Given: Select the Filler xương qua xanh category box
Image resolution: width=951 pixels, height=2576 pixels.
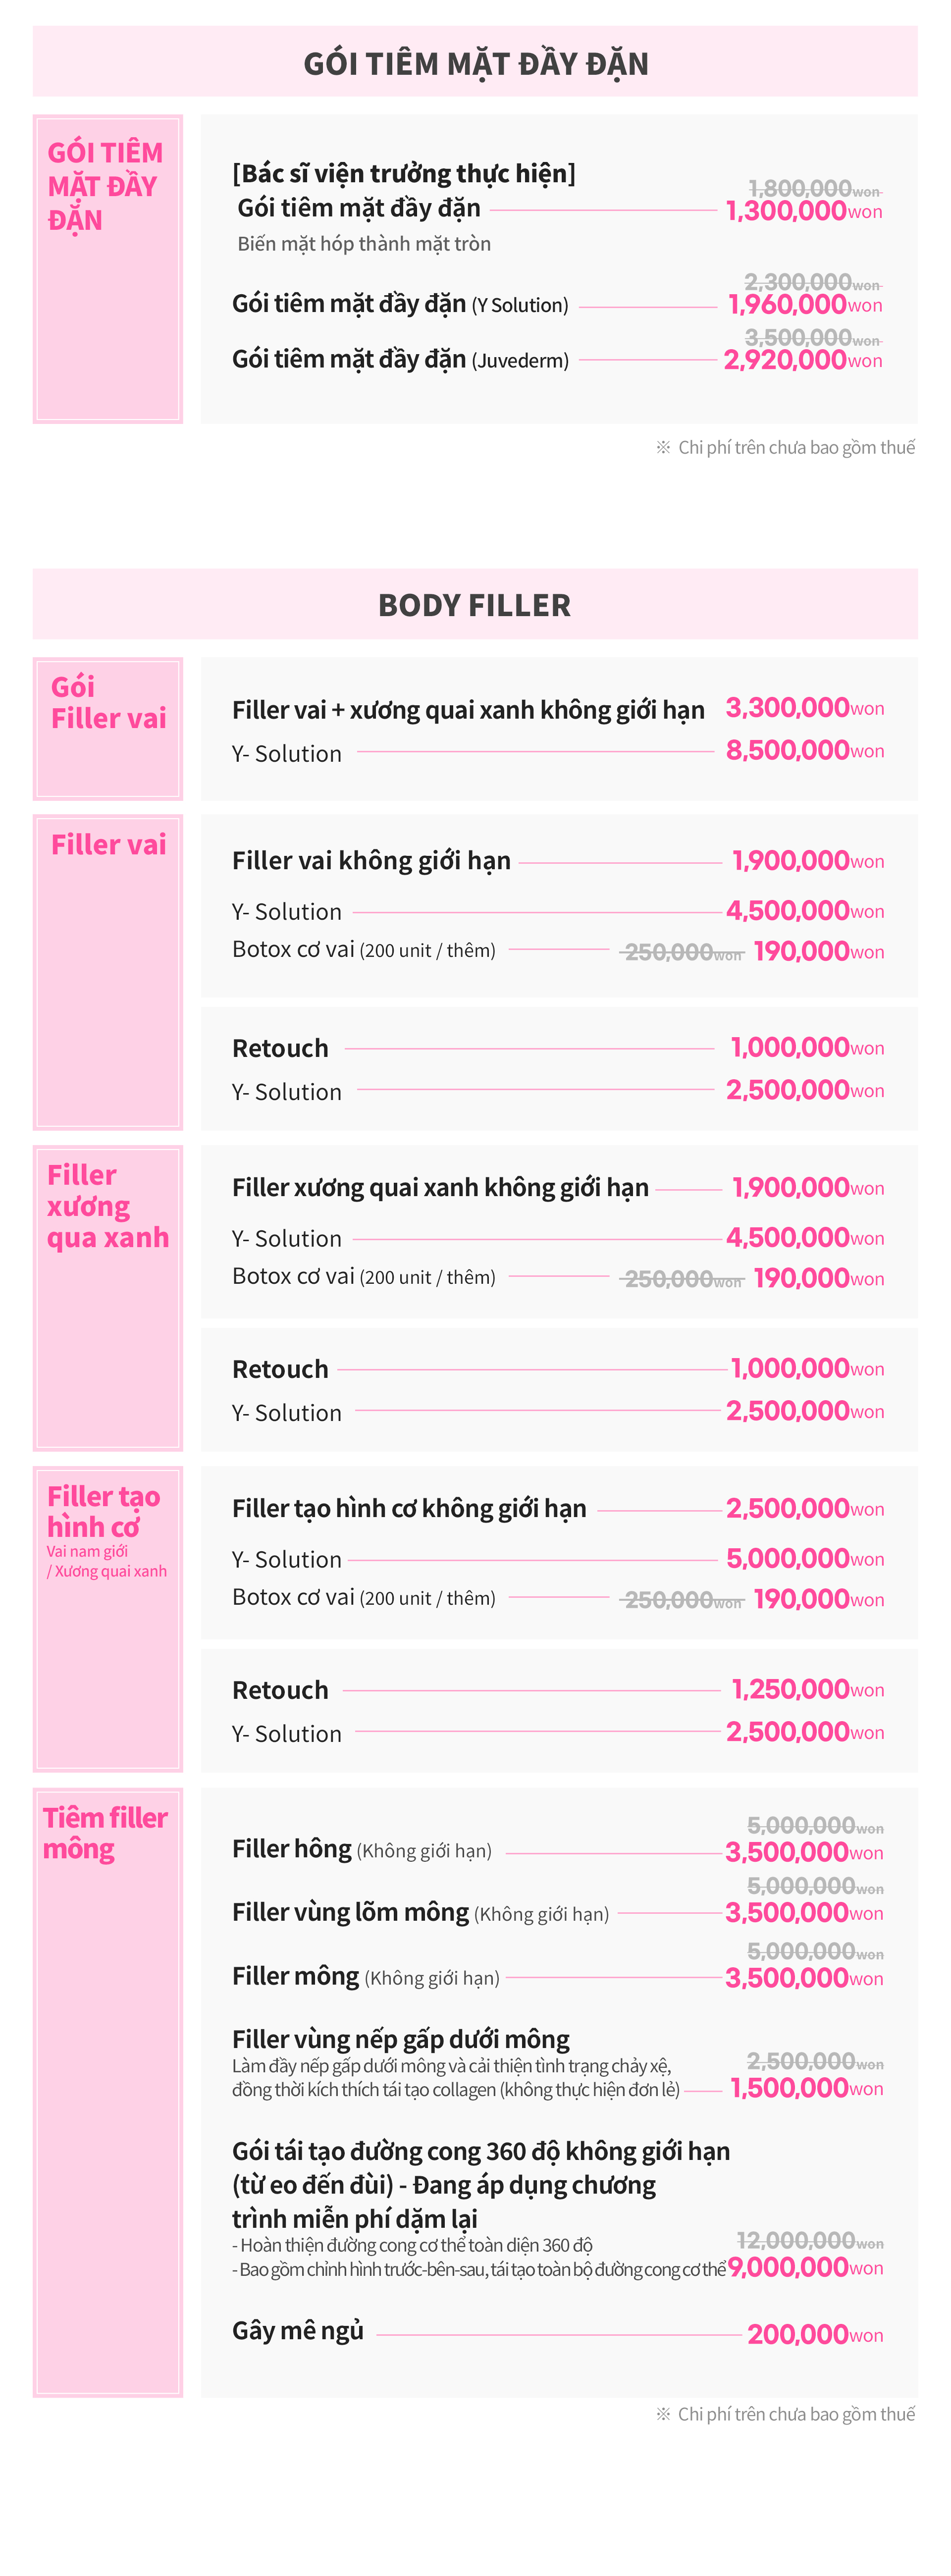Looking at the screenshot, I should (x=108, y=1297).
